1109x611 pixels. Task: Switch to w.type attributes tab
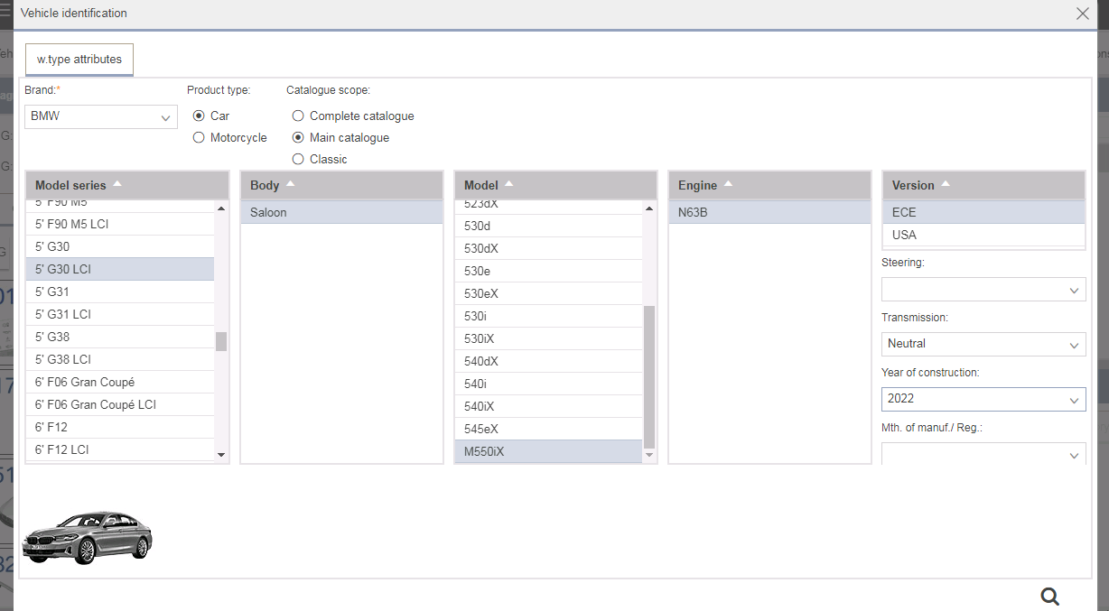(x=79, y=60)
